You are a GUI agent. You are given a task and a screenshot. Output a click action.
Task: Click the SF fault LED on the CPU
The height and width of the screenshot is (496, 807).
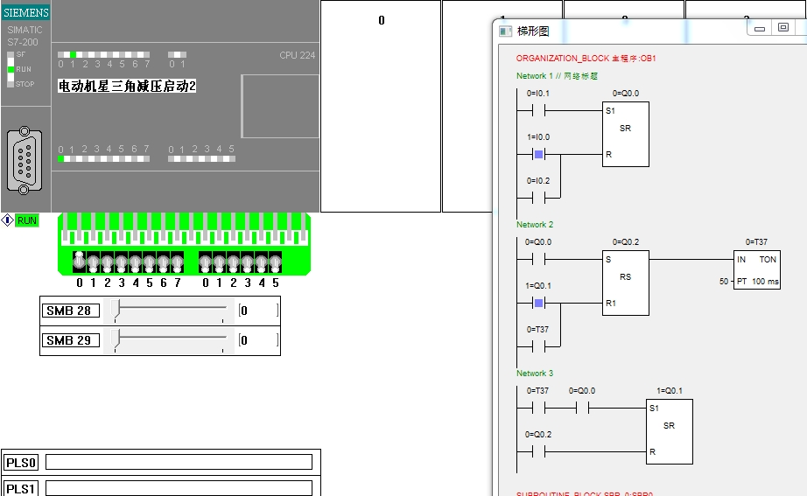coord(11,54)
